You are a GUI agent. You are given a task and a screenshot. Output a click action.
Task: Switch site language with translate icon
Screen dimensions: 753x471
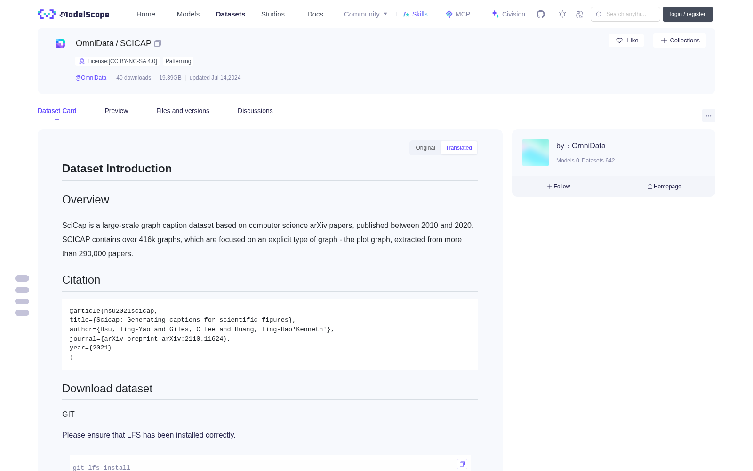coord(579,14)
